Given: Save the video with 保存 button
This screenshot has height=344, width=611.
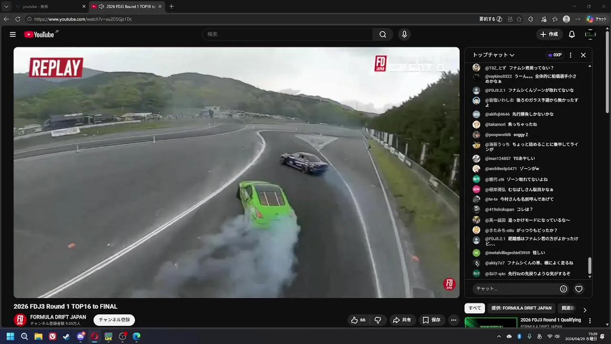Looking at the screenshot, I should point(432,320).
